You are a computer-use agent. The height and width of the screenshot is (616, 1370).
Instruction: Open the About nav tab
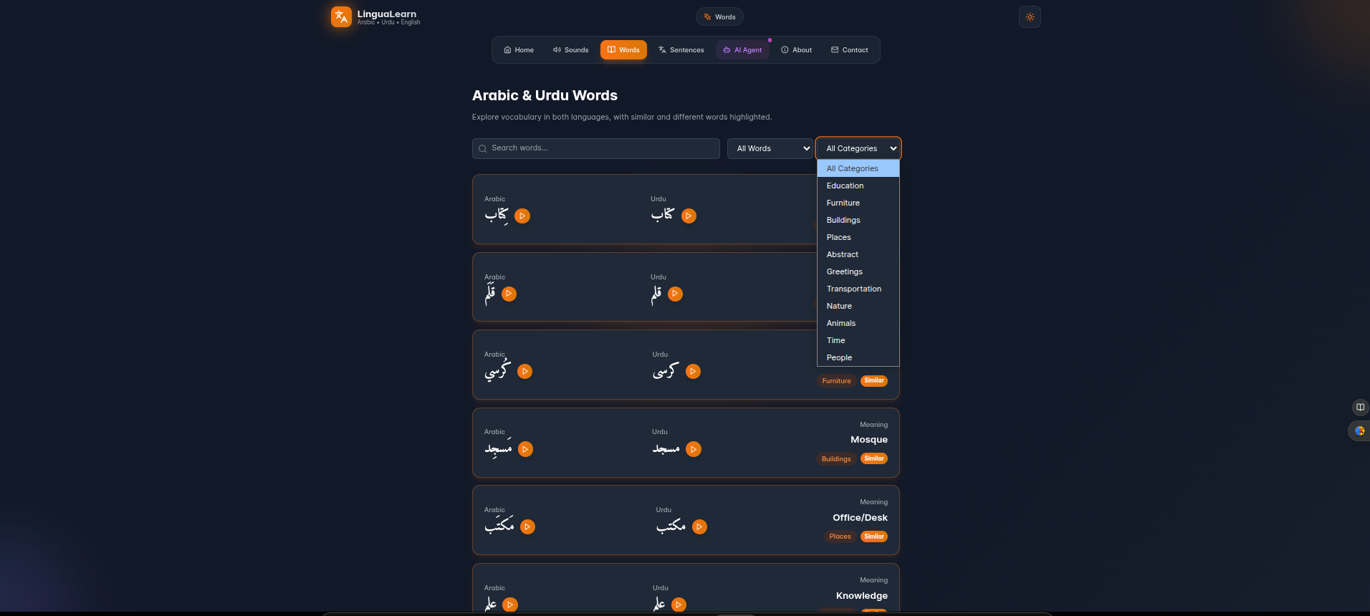coord(796,50)
